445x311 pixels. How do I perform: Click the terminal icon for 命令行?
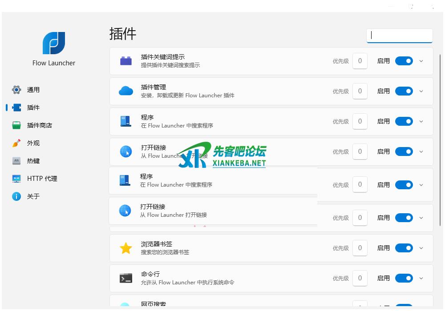[126, 278]
